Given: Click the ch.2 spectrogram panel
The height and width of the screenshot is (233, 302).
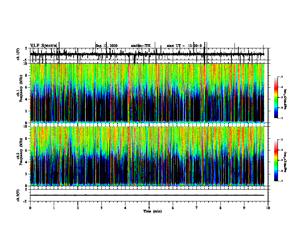Looking at the screenshot, I should pos(147,156).
